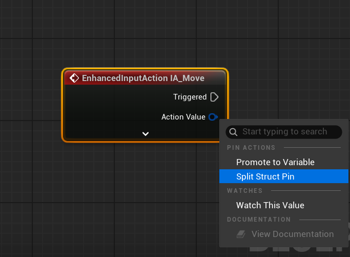Open View Documentation entry
This screenshot has height=257, width=350.
click(x=284, y=234)
